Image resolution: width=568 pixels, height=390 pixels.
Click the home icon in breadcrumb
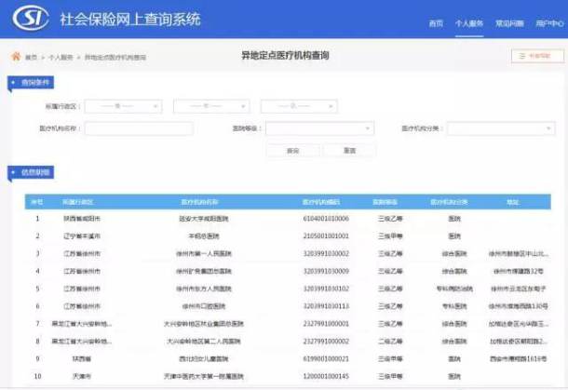pyautogui.click(x=16, y=57)
